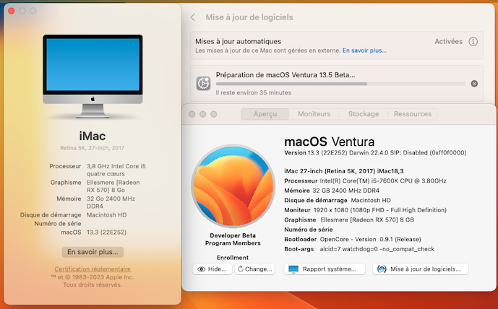This screenshot has width=498, height=309.
Task: Switch to the Aperçu tab
Action: [265, 114]
